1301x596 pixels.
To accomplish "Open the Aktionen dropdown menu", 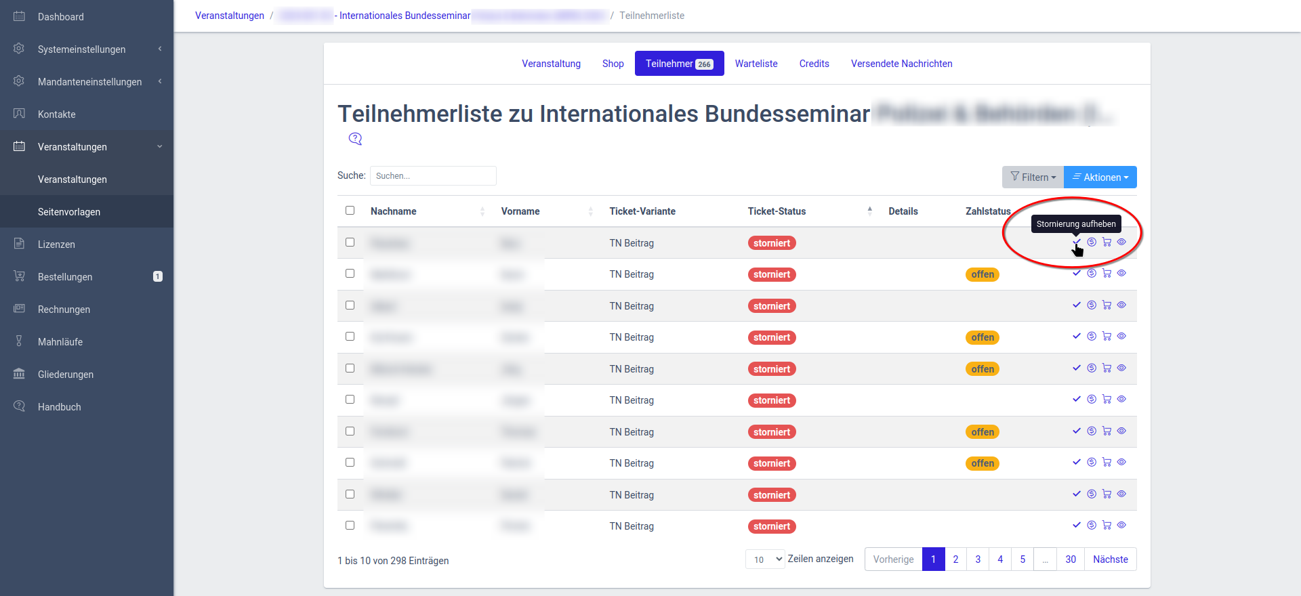I will [x=1100, y=177].
